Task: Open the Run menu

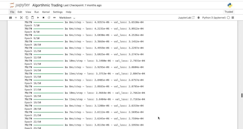Action: (x=36, y=12)
